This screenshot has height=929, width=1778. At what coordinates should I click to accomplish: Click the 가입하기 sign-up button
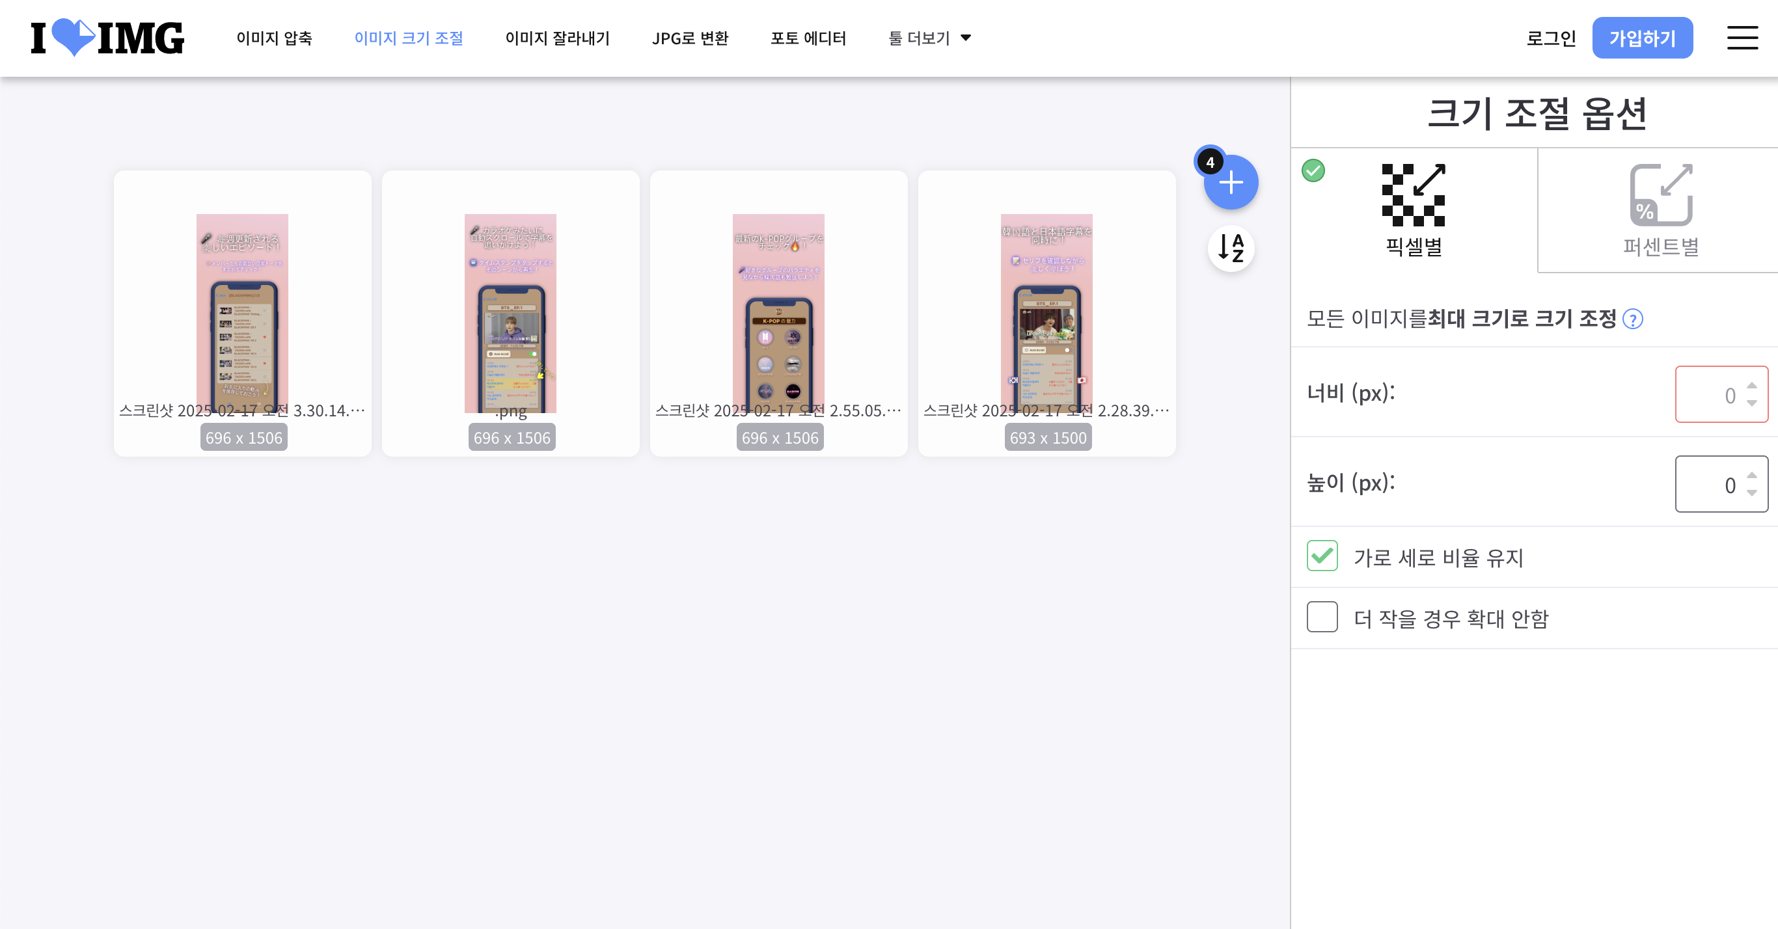pyautogui.click(x=1642, y=38)
